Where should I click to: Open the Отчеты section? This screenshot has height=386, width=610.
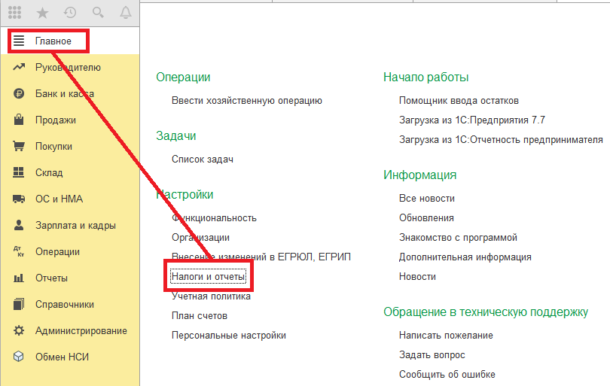tap(51, 278)
